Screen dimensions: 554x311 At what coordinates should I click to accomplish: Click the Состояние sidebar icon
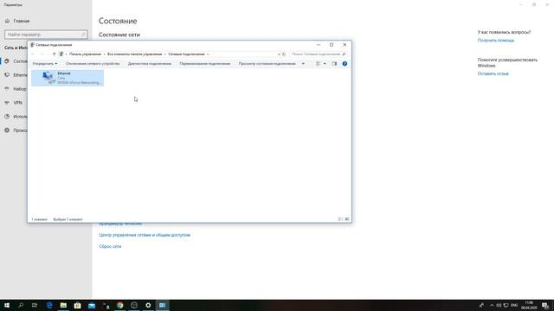tap(7, 61)
